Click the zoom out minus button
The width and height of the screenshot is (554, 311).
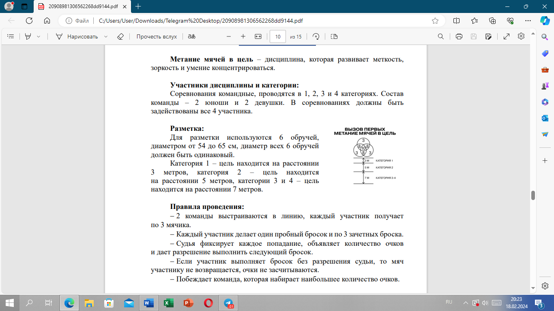[x=229, y=36]
